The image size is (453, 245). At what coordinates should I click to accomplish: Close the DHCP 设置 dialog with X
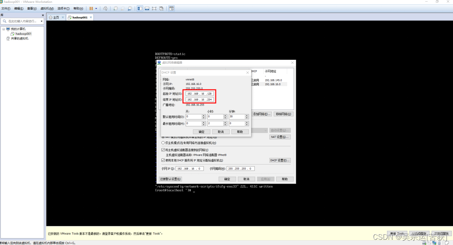click(x=248, y=72)
